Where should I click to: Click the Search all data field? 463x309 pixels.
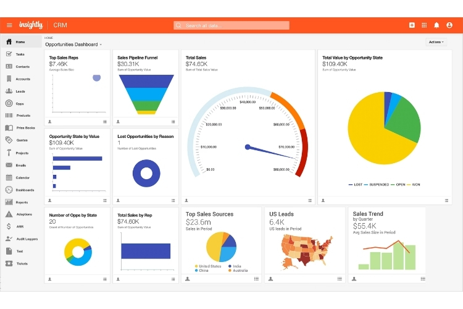[x=231, y=25]
